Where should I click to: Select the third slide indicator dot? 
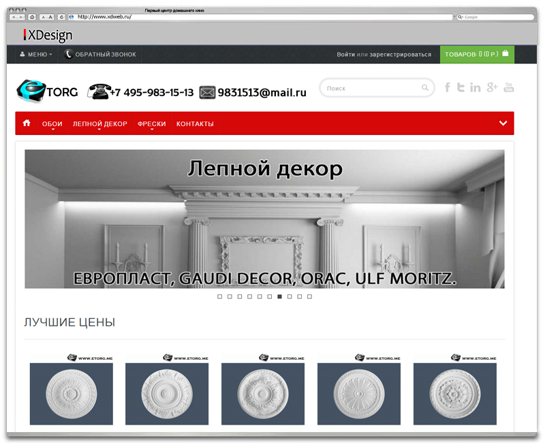pyautogui.click(x=240, y=296)
